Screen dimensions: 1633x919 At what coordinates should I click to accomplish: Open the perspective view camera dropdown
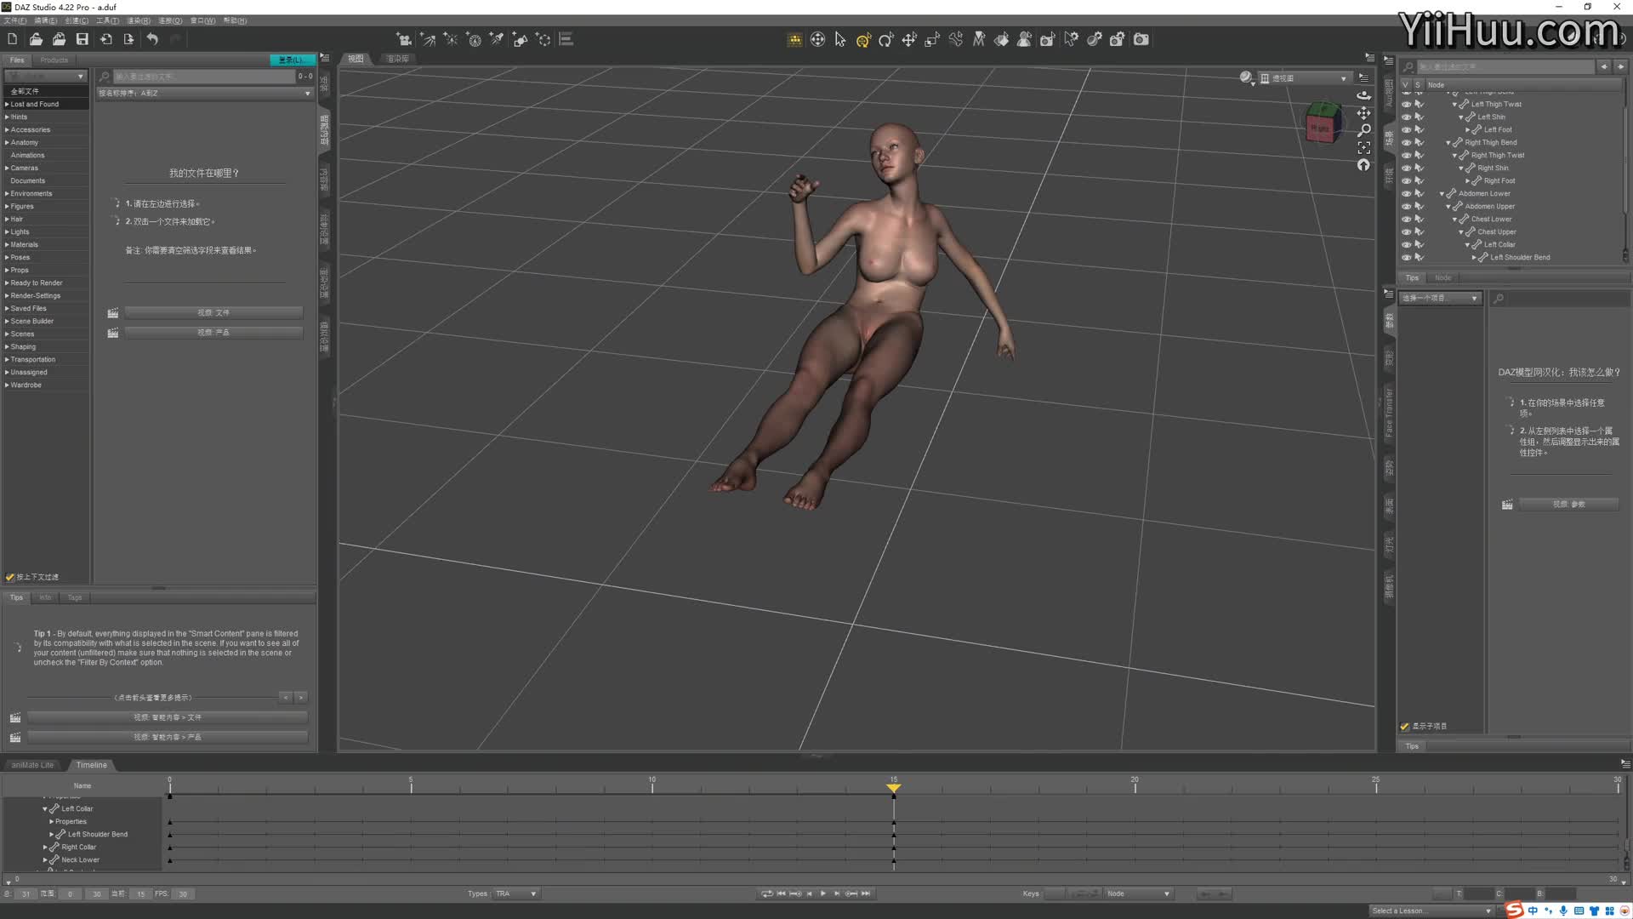point(1307,78)
